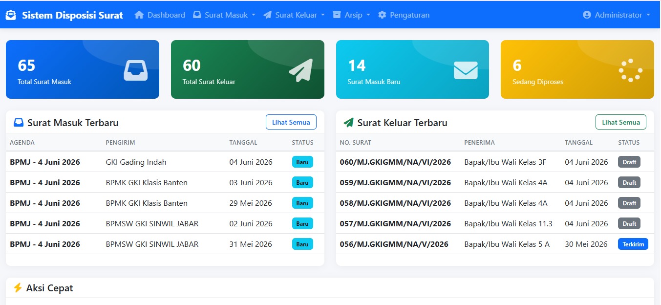661x305 pixels.
Task: Click recipient Bapak/Ibu Wali Kelas 3F
Action: pos(505,162)
